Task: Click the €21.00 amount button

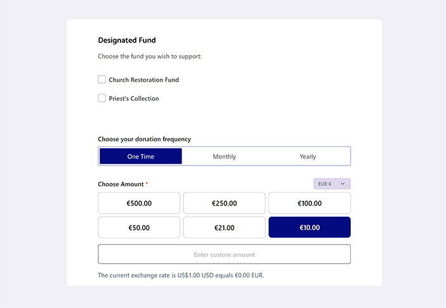Action: 224,228
